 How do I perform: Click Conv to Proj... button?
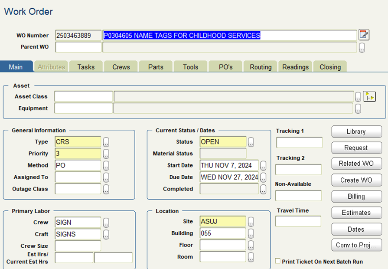pyautogui.click(x=357, y=245)
